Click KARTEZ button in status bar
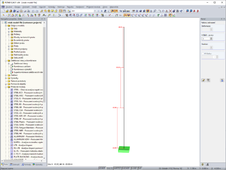 [117, 168]
